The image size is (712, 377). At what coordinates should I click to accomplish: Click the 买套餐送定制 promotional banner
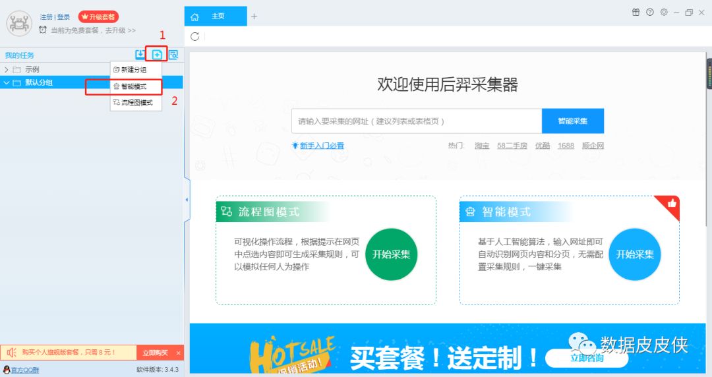447,349
